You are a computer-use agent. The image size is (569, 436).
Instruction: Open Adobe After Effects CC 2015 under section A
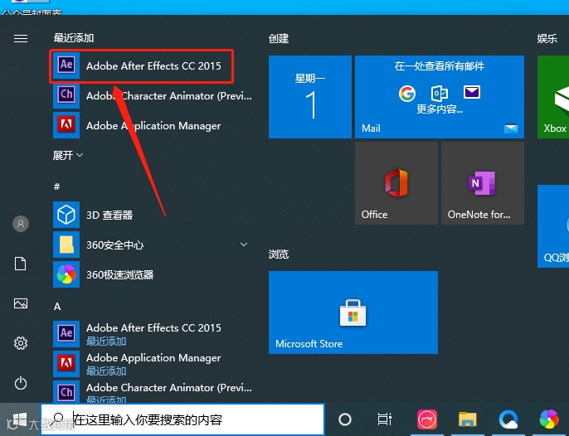153,334
